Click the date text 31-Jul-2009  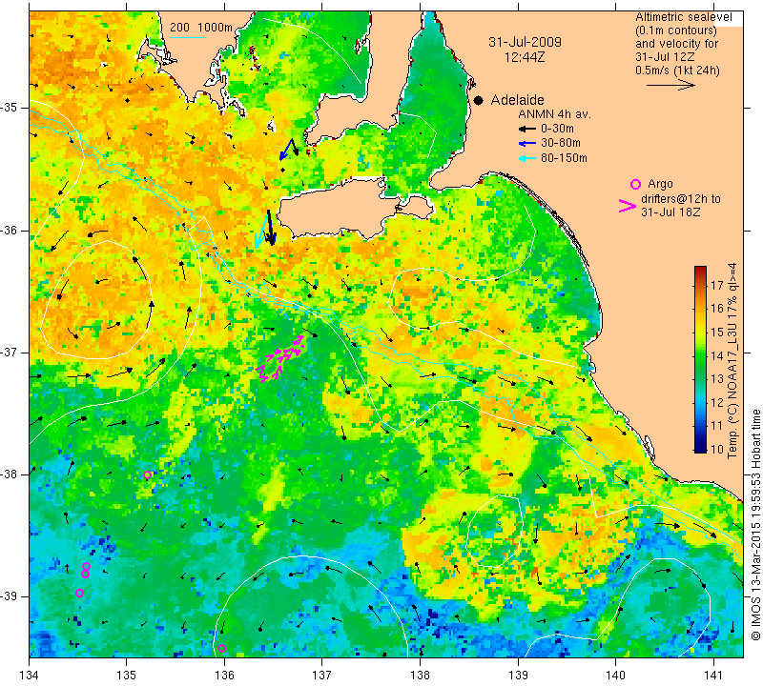click(526, 42)
